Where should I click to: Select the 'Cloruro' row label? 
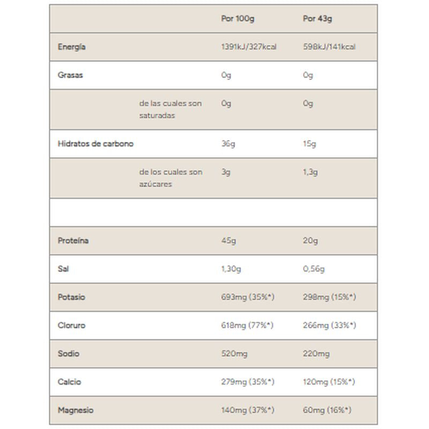click(x=71, y=326)
